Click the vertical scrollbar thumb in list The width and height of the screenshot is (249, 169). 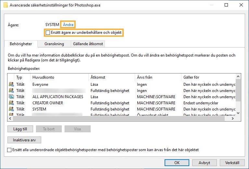238,90
